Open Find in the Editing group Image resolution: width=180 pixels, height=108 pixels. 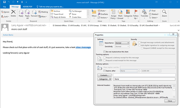coord(152,11)
